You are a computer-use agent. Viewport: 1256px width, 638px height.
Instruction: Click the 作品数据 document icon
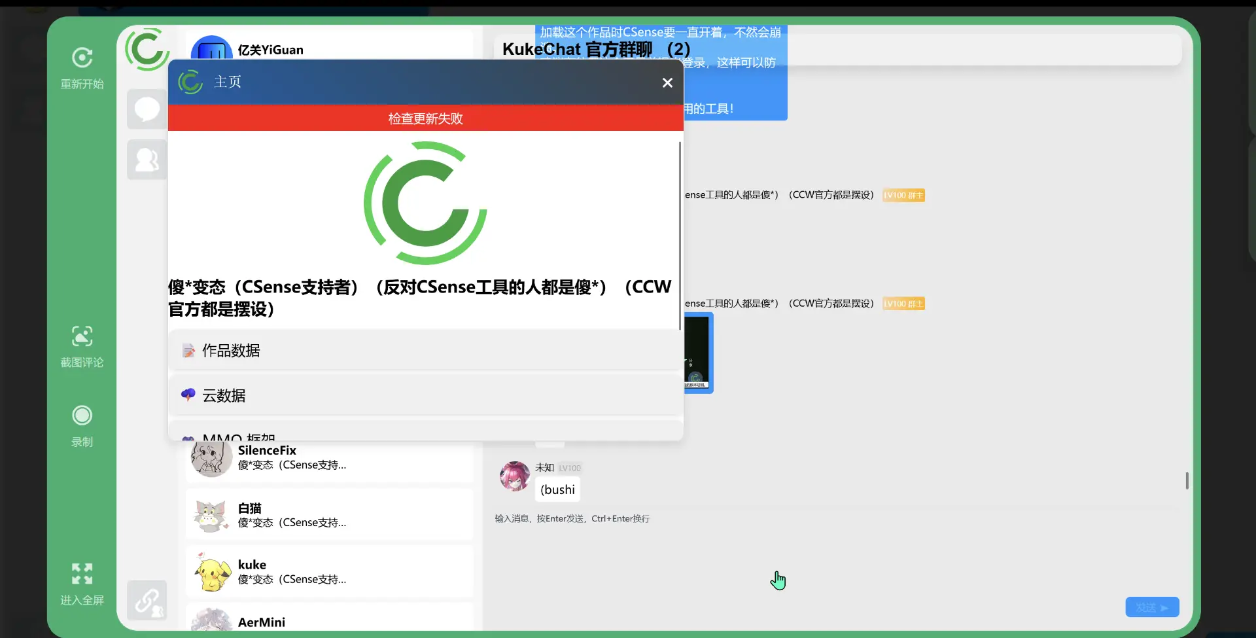[188, 351]
